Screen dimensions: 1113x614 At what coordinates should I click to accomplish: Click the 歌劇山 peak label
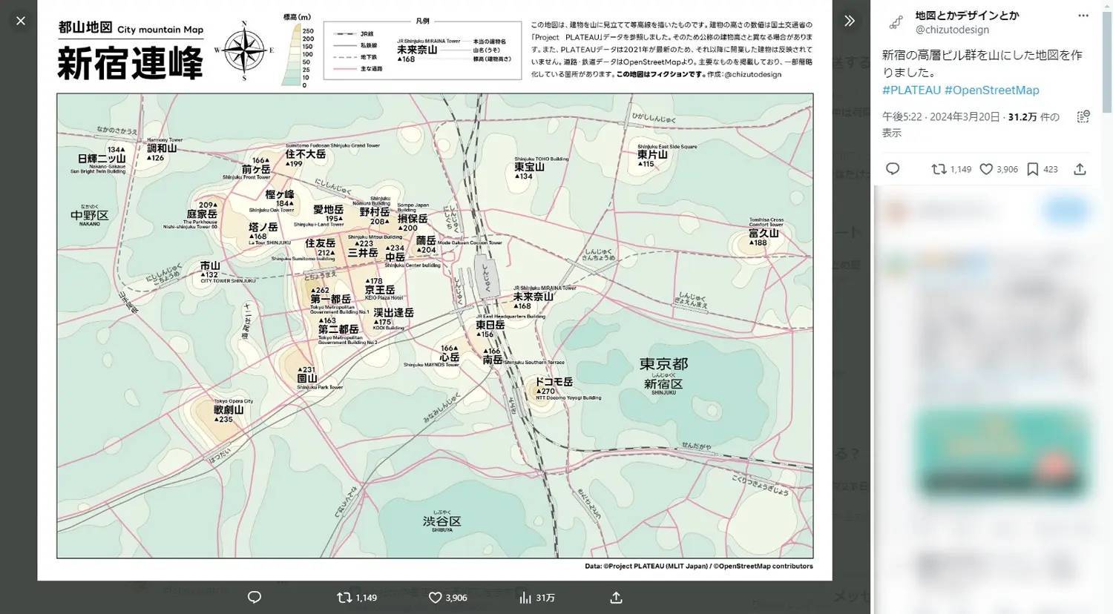(x=229, y=409)
